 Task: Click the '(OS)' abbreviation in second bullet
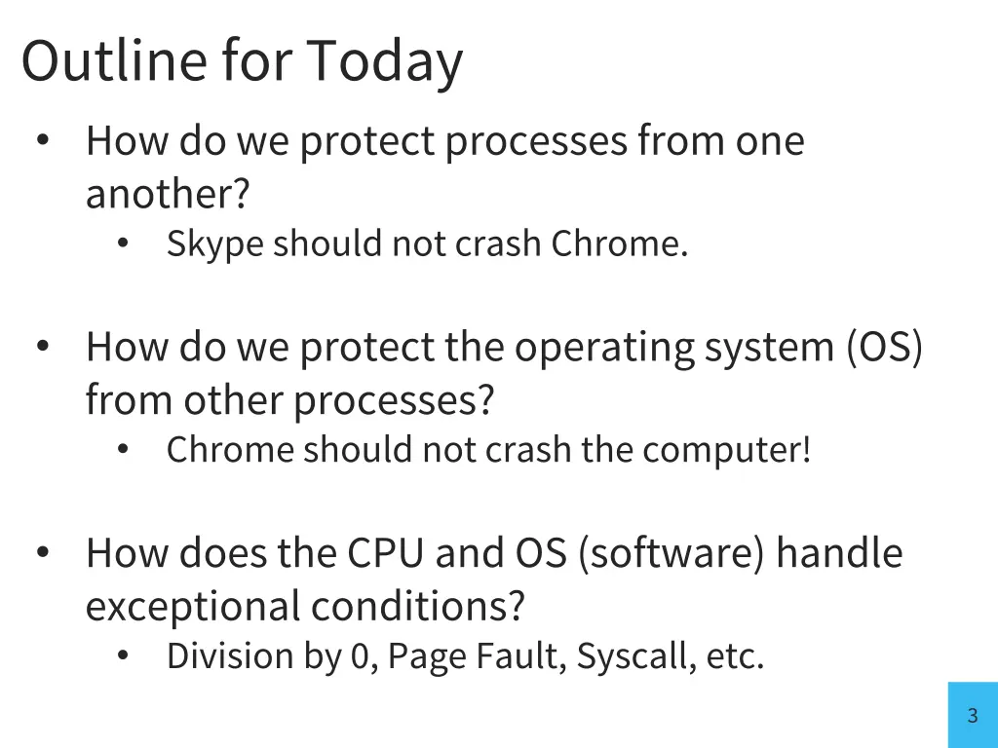coord(884,348)
